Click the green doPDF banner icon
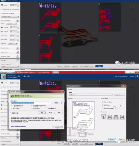 [x=12, y=96]
